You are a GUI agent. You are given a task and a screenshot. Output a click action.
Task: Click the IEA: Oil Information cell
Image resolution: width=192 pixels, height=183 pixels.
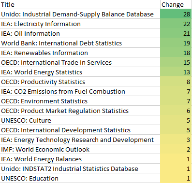click(x=80, y=33)
